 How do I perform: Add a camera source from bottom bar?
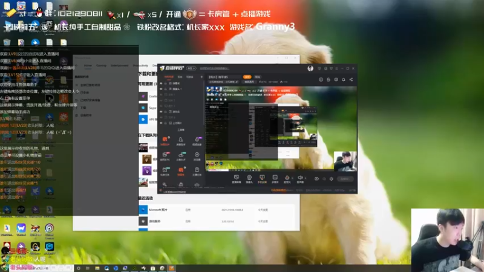click(x=249, y=179)
